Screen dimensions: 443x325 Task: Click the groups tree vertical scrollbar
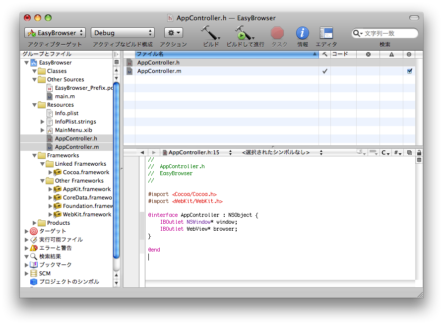click(x=116, y=170)
